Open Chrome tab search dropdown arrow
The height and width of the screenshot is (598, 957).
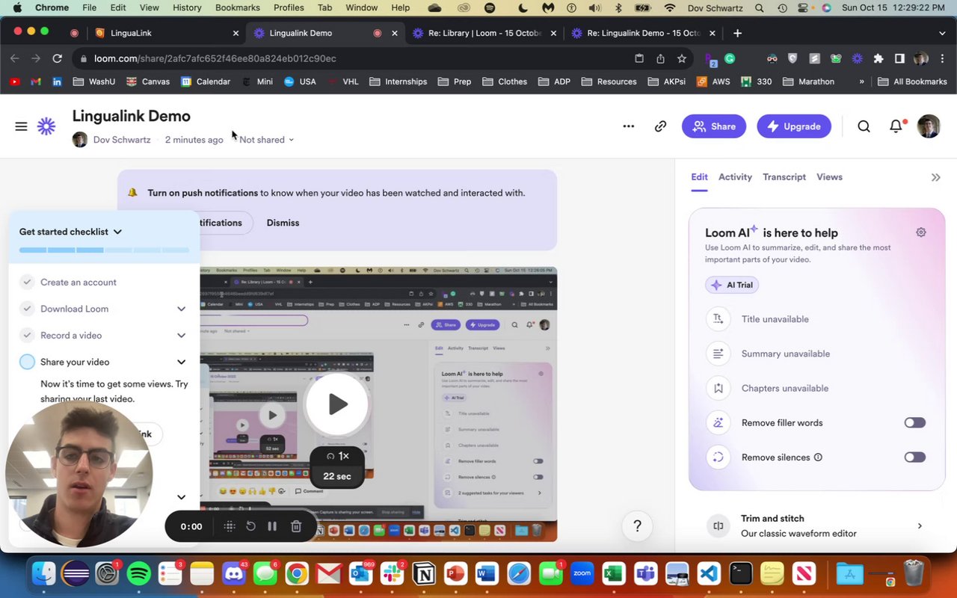942,33
